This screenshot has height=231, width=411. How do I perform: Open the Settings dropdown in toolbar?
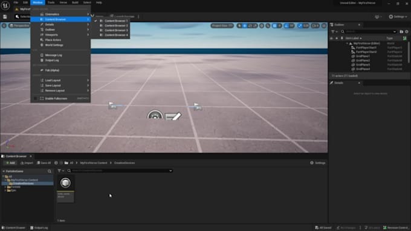click(398, 17)
